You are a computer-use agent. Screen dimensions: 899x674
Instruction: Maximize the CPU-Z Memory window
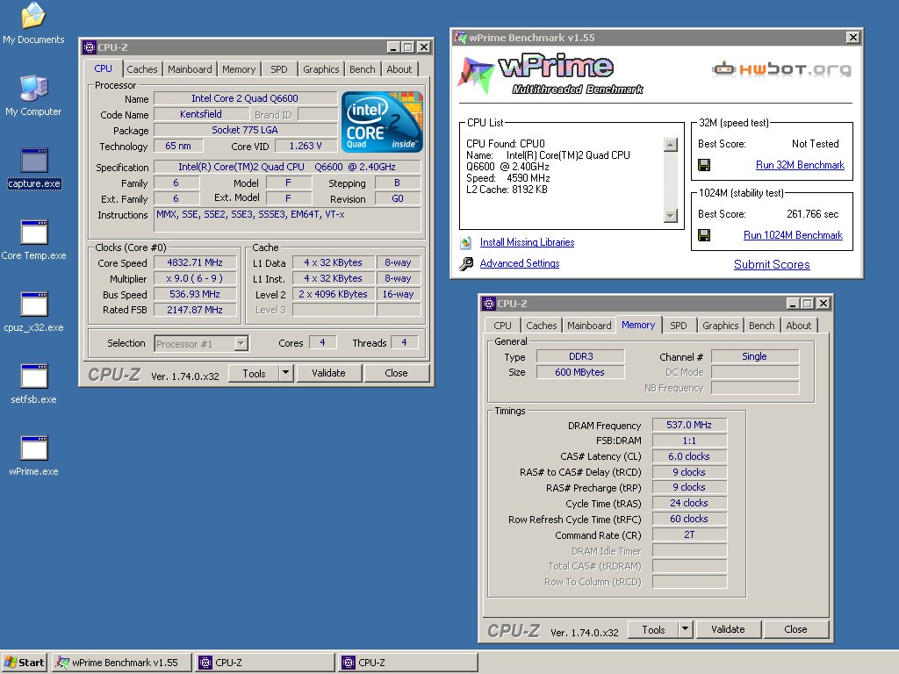click(x=808, y=303)
